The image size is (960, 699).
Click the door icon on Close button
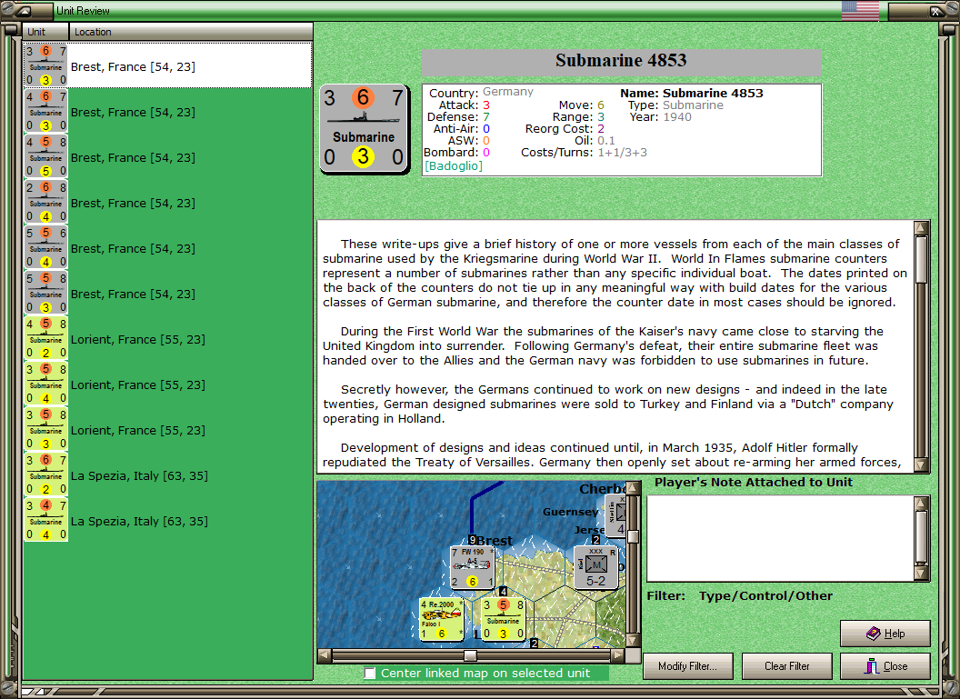tap(871, 666)
